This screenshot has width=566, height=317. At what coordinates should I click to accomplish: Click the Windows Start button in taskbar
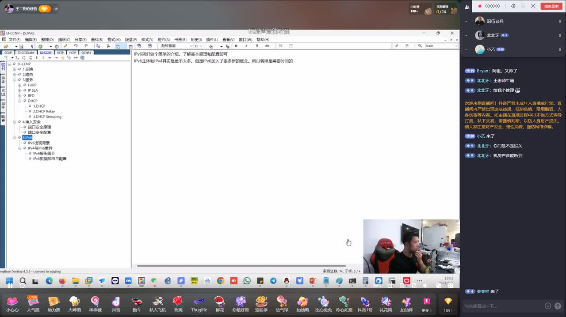9,281
